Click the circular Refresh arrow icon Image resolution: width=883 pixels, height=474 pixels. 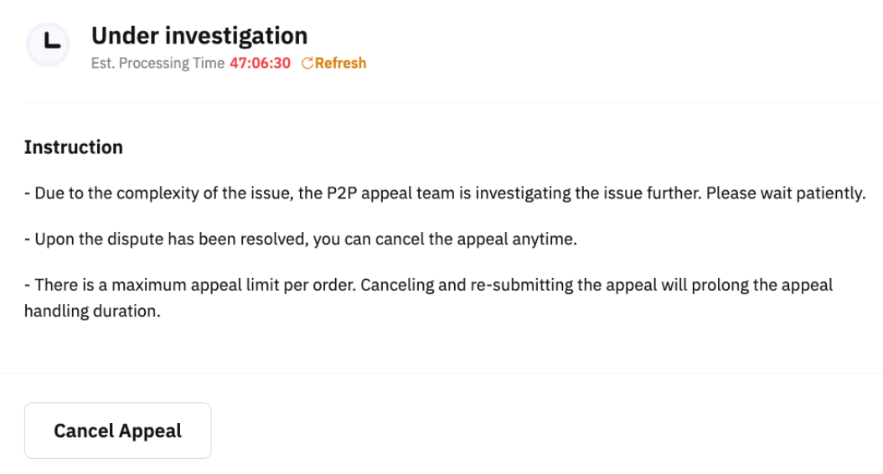[x=307, y=64]
